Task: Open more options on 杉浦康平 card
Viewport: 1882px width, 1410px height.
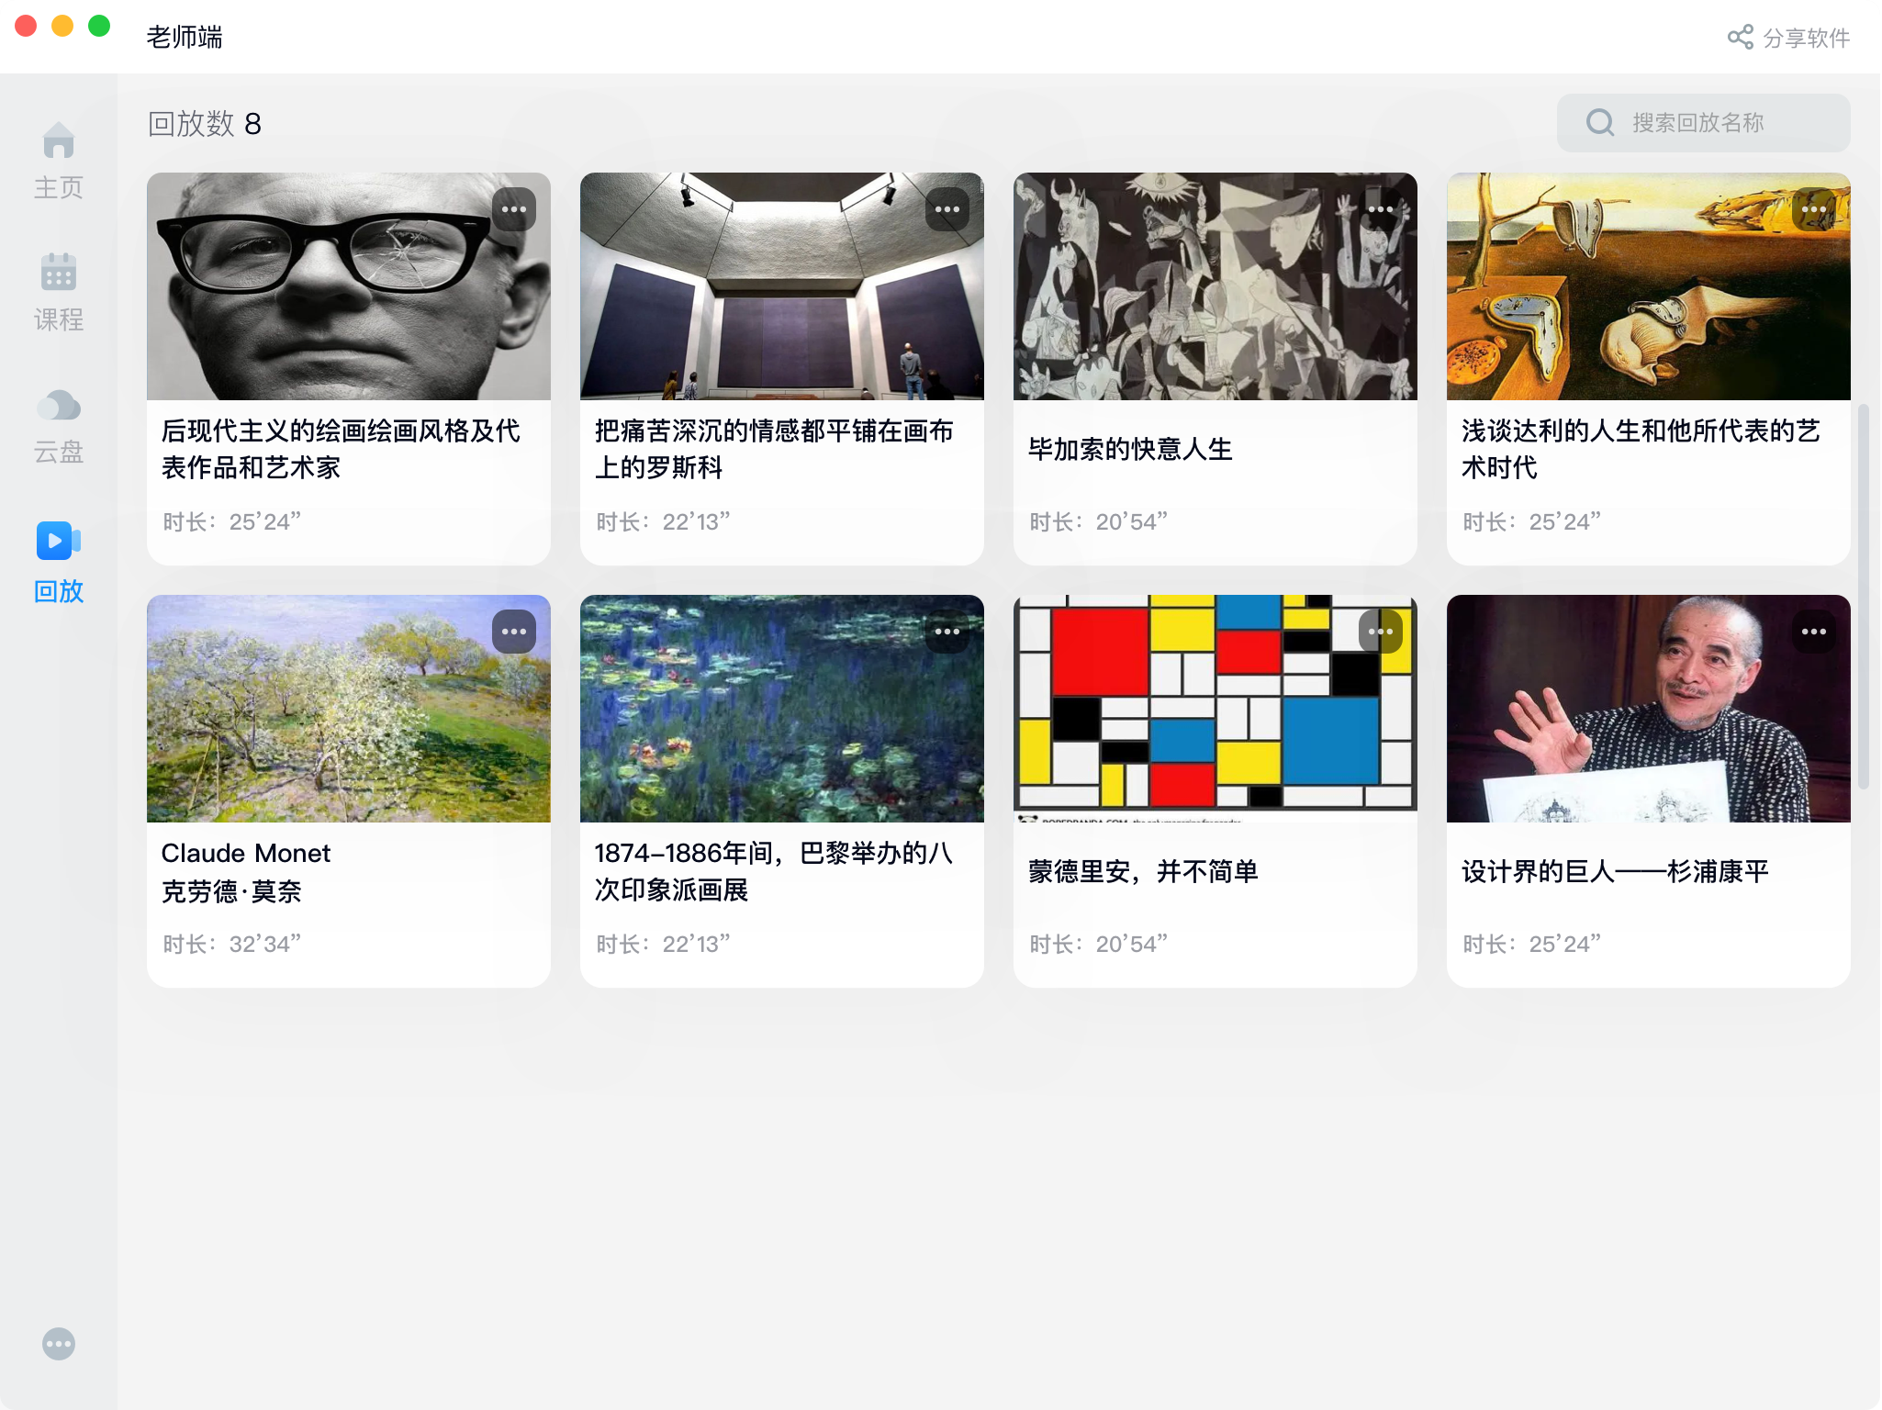Action: point(1814,632)
